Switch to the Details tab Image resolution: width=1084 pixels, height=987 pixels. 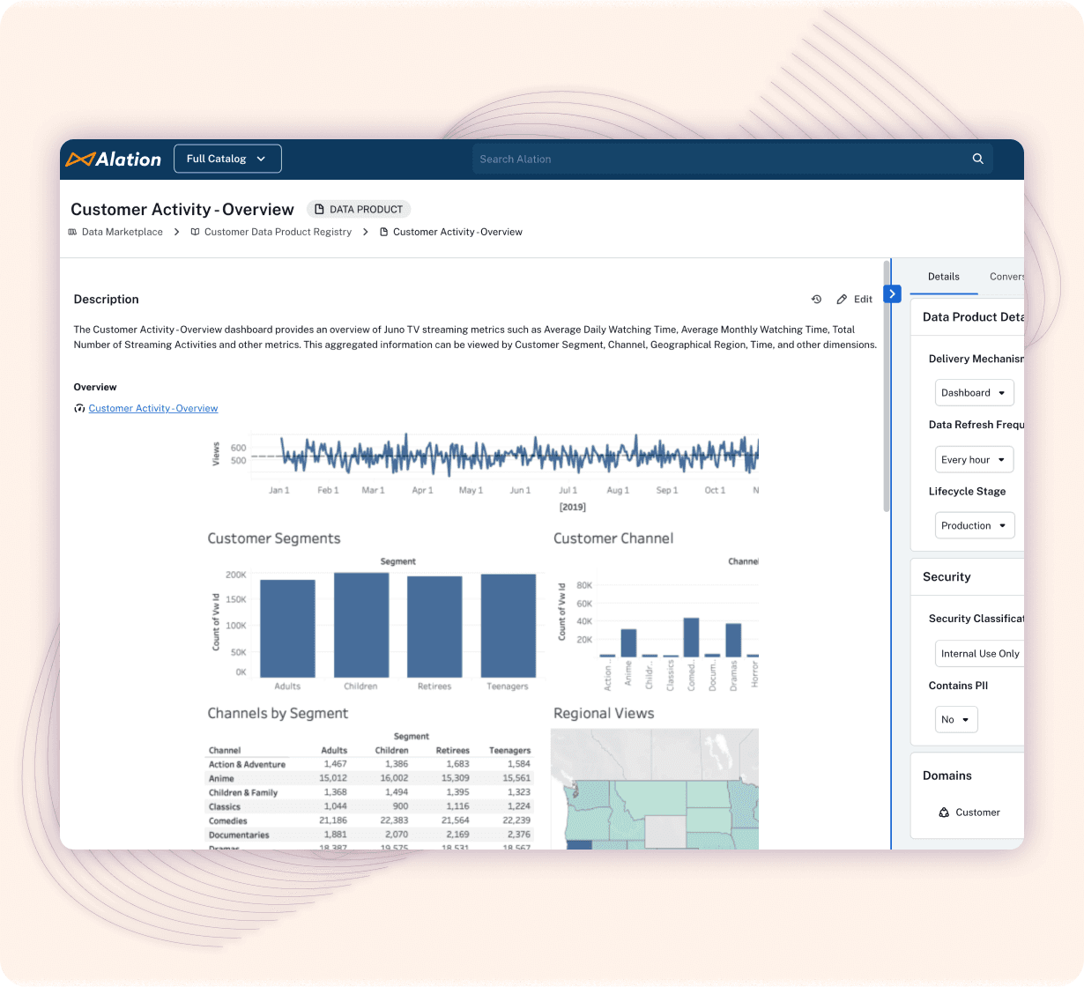point(943,277)
